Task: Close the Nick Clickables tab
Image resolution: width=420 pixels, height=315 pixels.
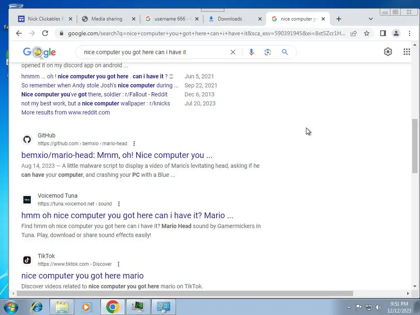Action: [71, 19]
